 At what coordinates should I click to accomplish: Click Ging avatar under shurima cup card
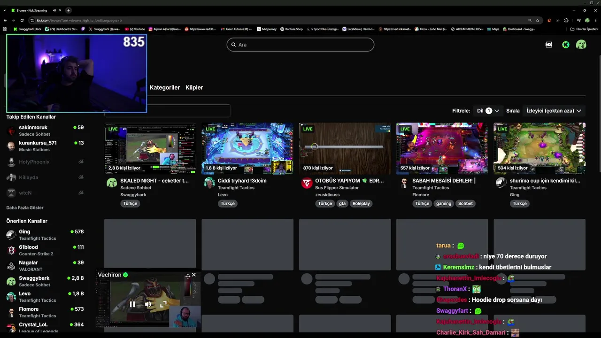click(501, 183)
